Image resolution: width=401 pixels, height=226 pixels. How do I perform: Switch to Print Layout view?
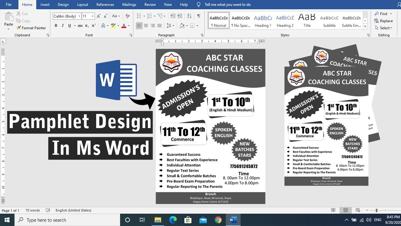[345, 210]
